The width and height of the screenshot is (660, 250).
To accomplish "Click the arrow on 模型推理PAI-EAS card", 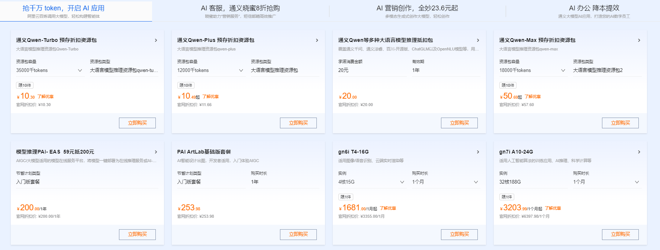I will click(156, 152).
